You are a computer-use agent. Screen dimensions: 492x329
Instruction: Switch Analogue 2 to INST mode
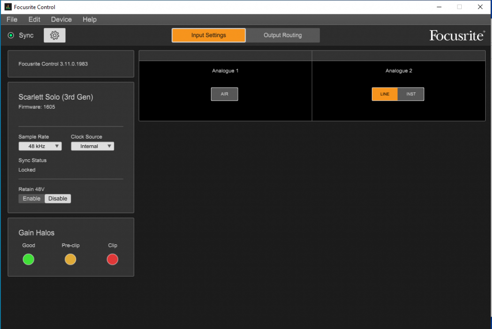pyautogui.click(x=411, y=94)
